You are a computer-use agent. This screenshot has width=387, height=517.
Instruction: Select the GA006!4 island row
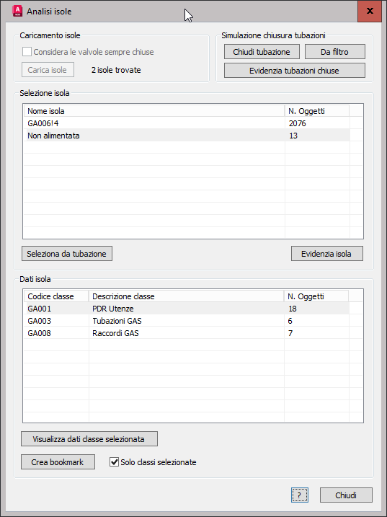tap(187, 123)
